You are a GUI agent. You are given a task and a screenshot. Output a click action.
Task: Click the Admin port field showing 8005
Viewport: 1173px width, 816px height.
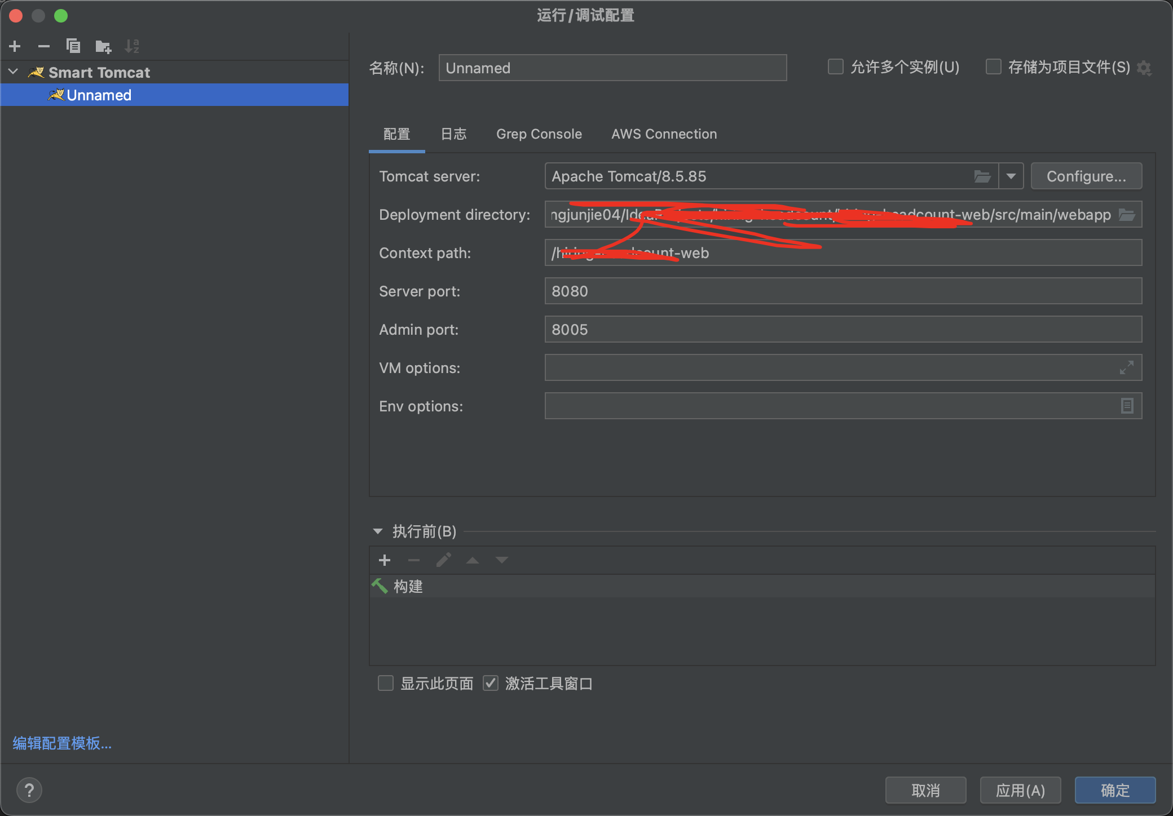pos(843,330)
